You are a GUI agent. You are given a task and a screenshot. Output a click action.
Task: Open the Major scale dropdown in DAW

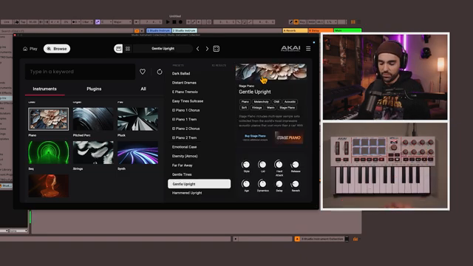click(x=123, y=22)
